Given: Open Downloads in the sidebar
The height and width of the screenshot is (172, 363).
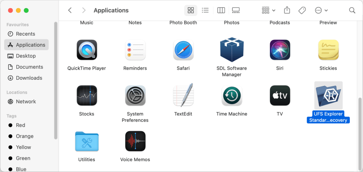Looking at the screenshot, I should [26, 78].
